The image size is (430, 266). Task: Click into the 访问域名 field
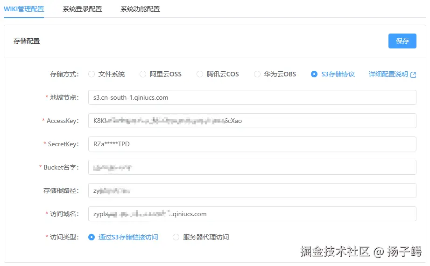click(x=252, y=214)
